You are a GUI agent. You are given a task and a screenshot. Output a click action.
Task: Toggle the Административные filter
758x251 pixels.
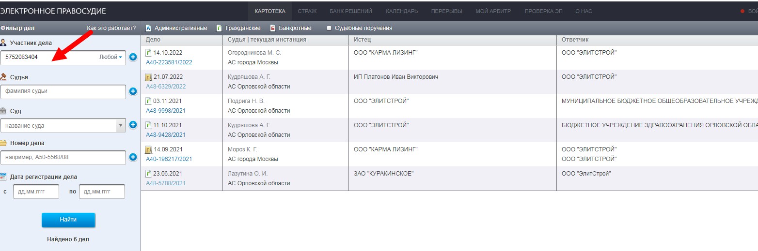pos(176,28)
